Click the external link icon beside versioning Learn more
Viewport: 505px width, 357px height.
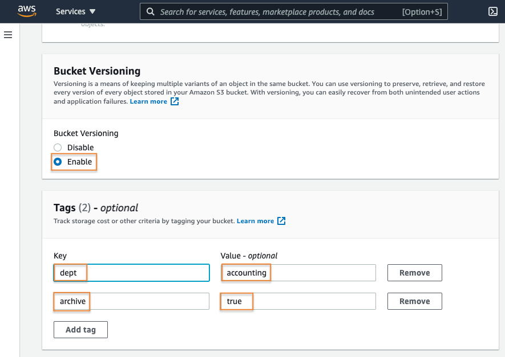pos(176,101)
